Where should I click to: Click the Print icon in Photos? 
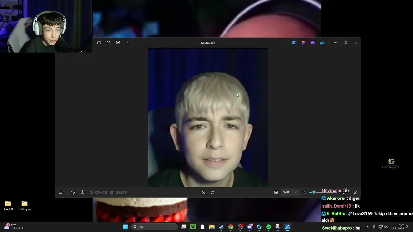tap(99, 43)
